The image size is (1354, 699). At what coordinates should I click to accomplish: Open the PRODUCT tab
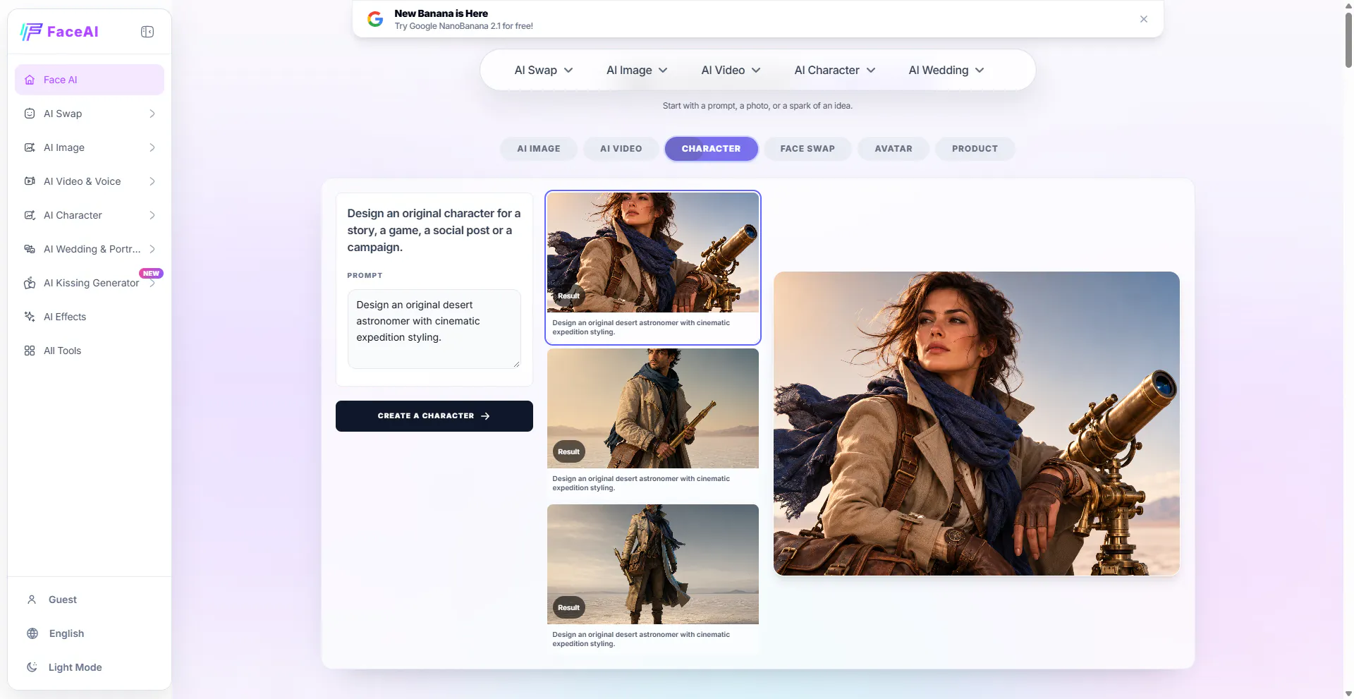[x=975, y=149]
